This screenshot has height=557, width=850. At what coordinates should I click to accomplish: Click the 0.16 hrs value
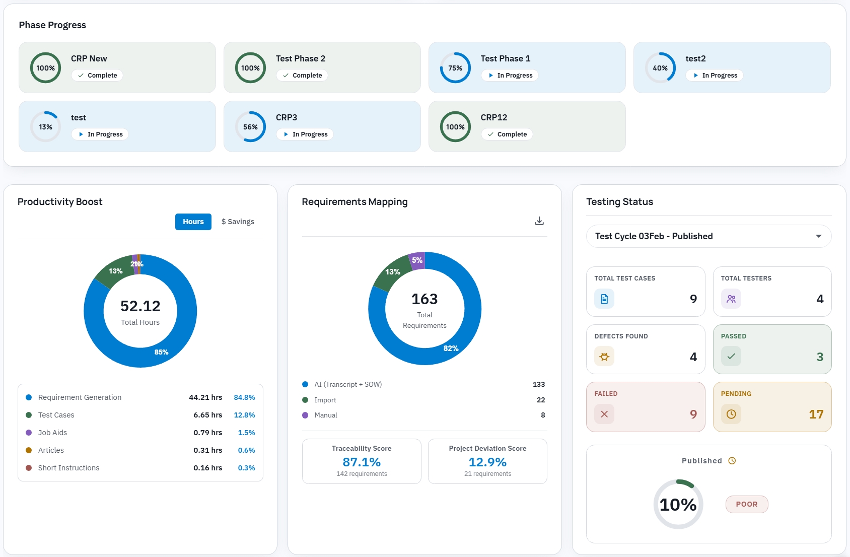(208, 468)
